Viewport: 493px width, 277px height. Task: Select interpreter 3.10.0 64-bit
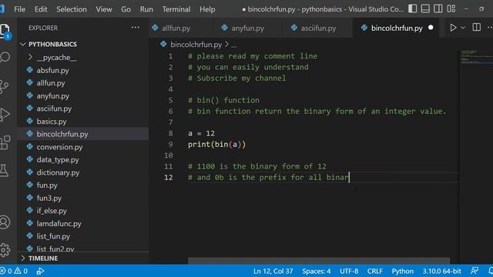pos(441,271)
